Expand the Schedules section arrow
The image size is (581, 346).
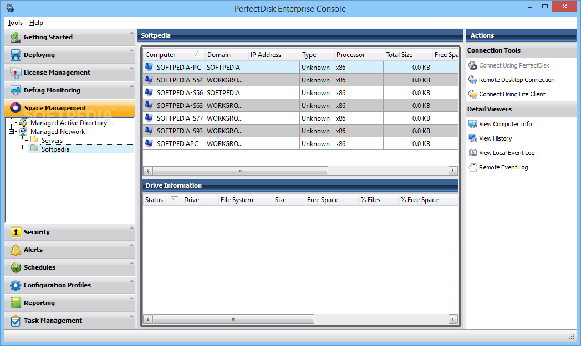pyautogui.click(x=131, y=264)
